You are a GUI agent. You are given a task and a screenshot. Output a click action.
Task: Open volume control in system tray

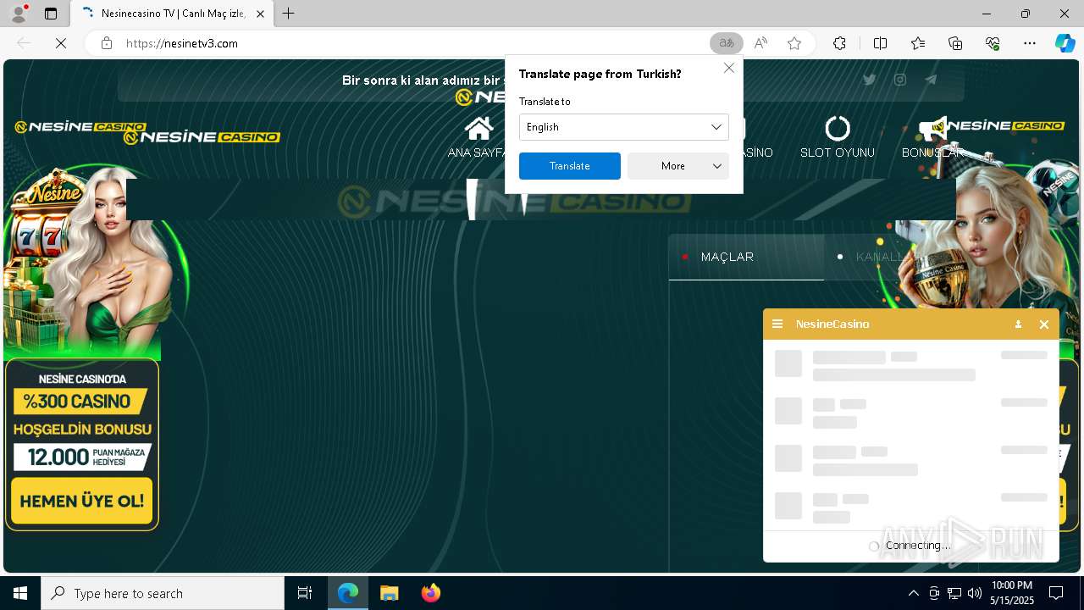click(974, 593)
